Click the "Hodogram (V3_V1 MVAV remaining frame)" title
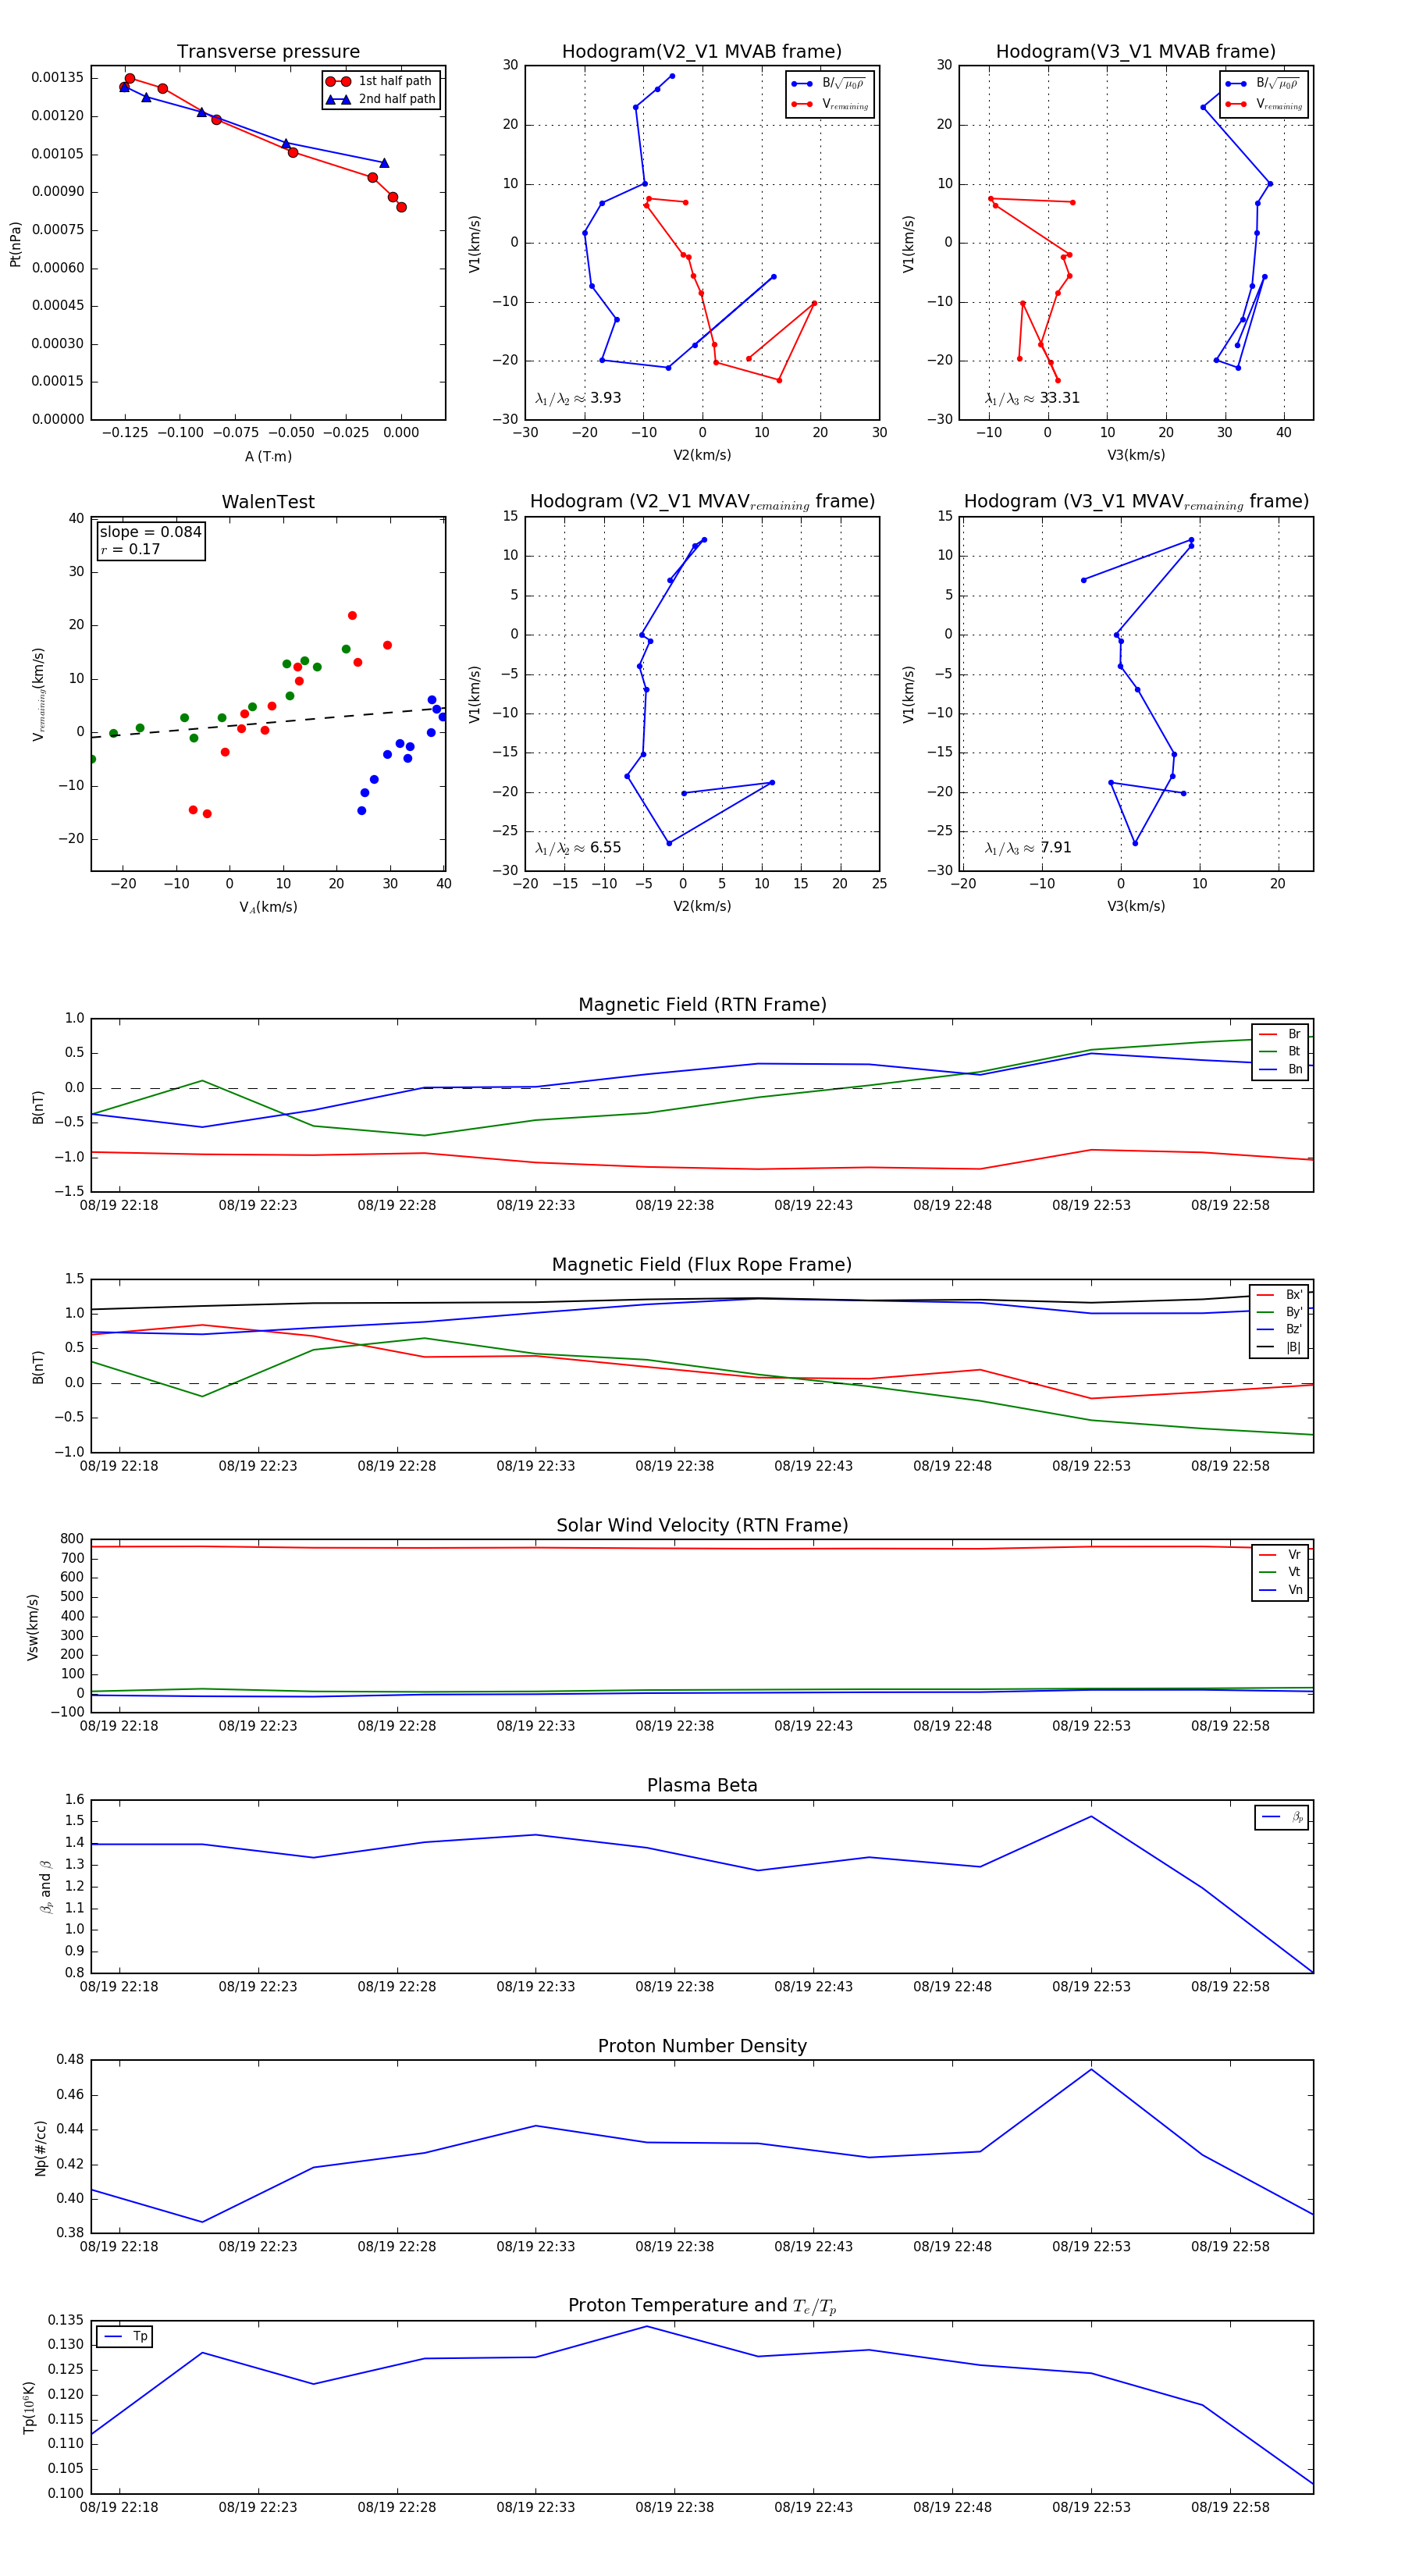 (x=1136, y=502)
